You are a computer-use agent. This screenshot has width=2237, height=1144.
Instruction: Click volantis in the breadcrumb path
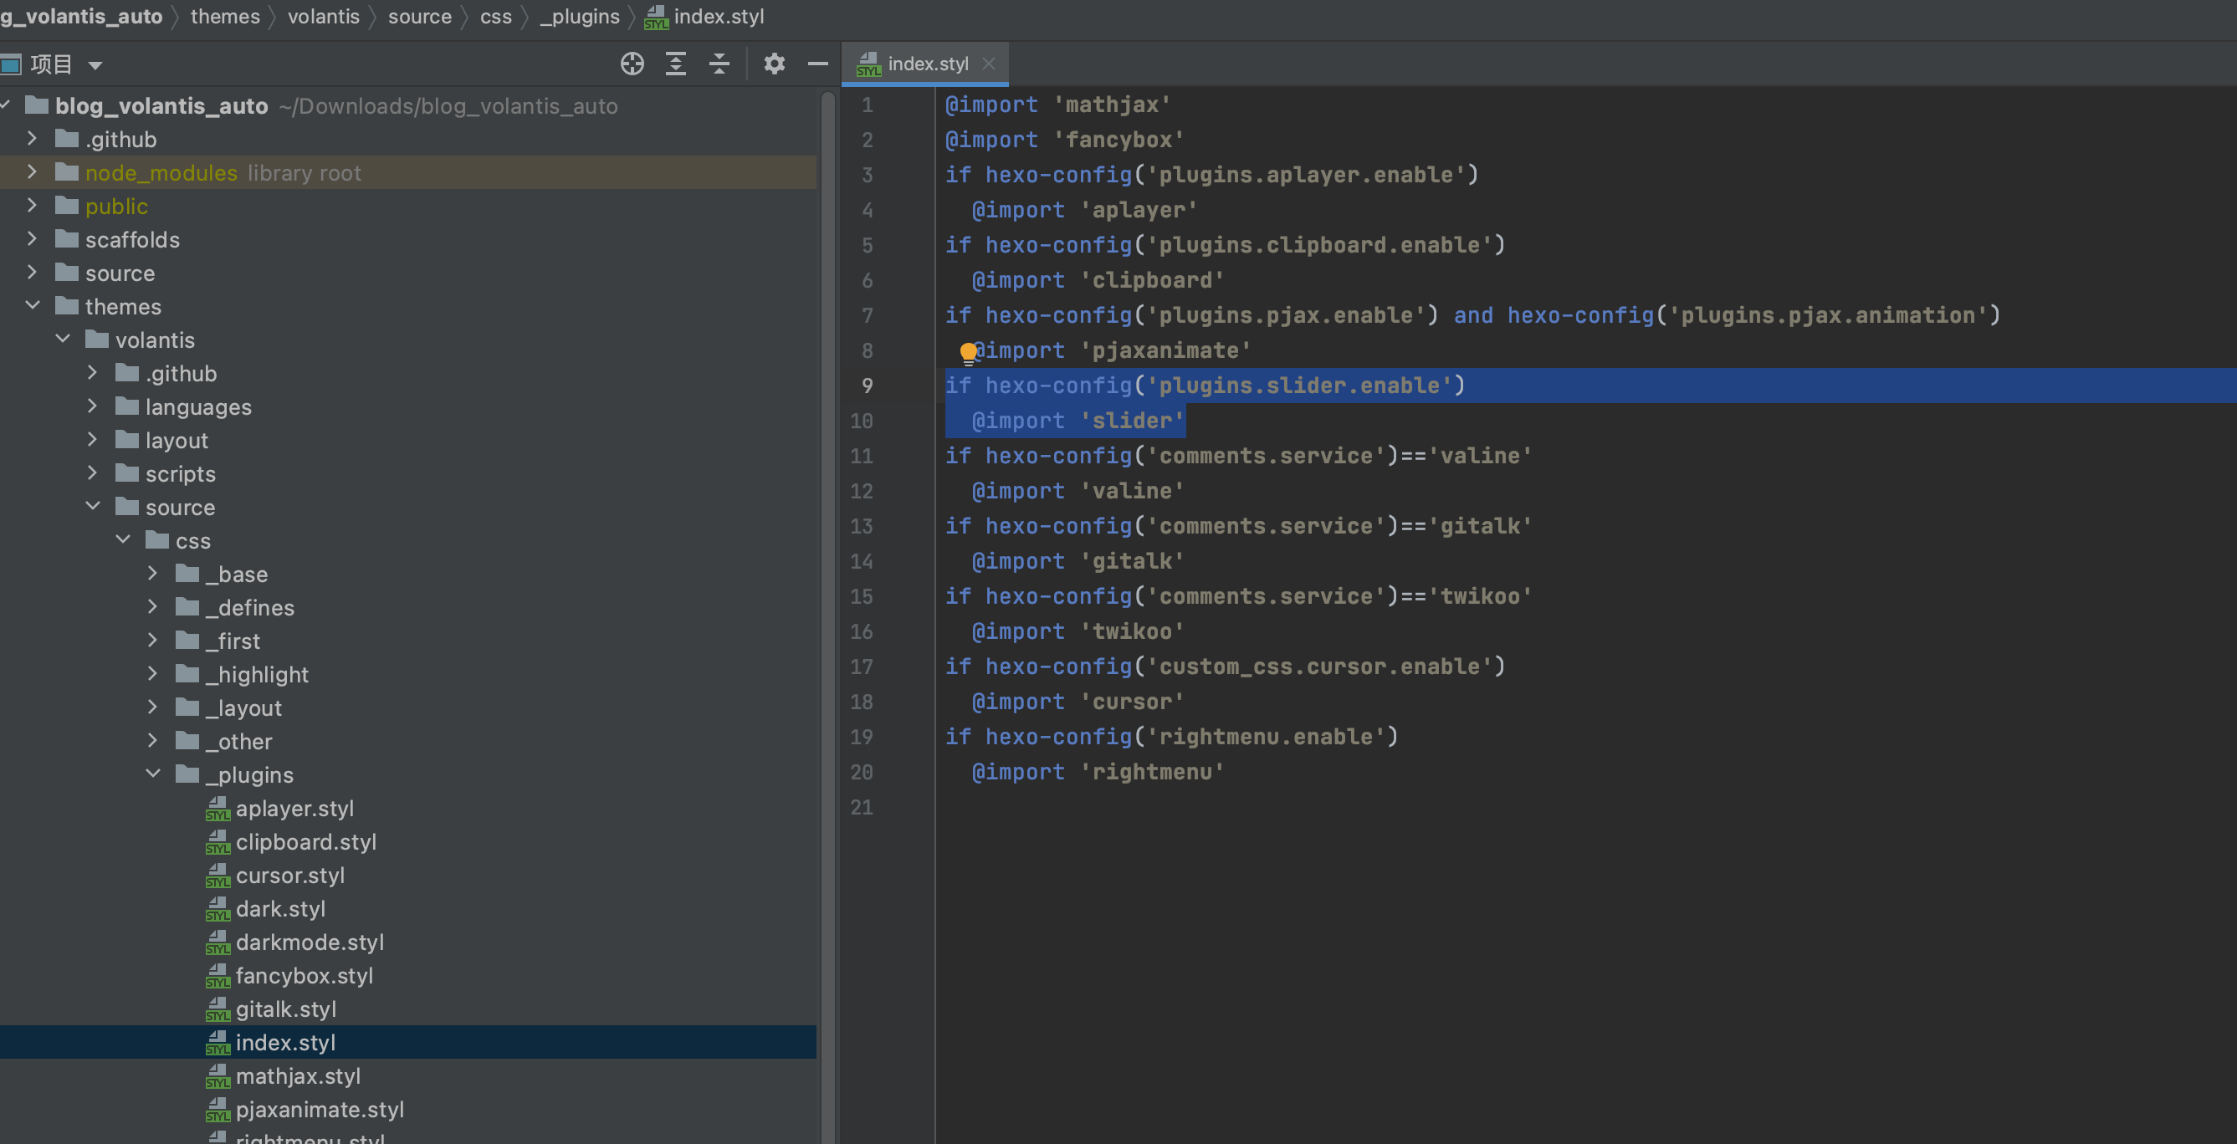[323, 17]
